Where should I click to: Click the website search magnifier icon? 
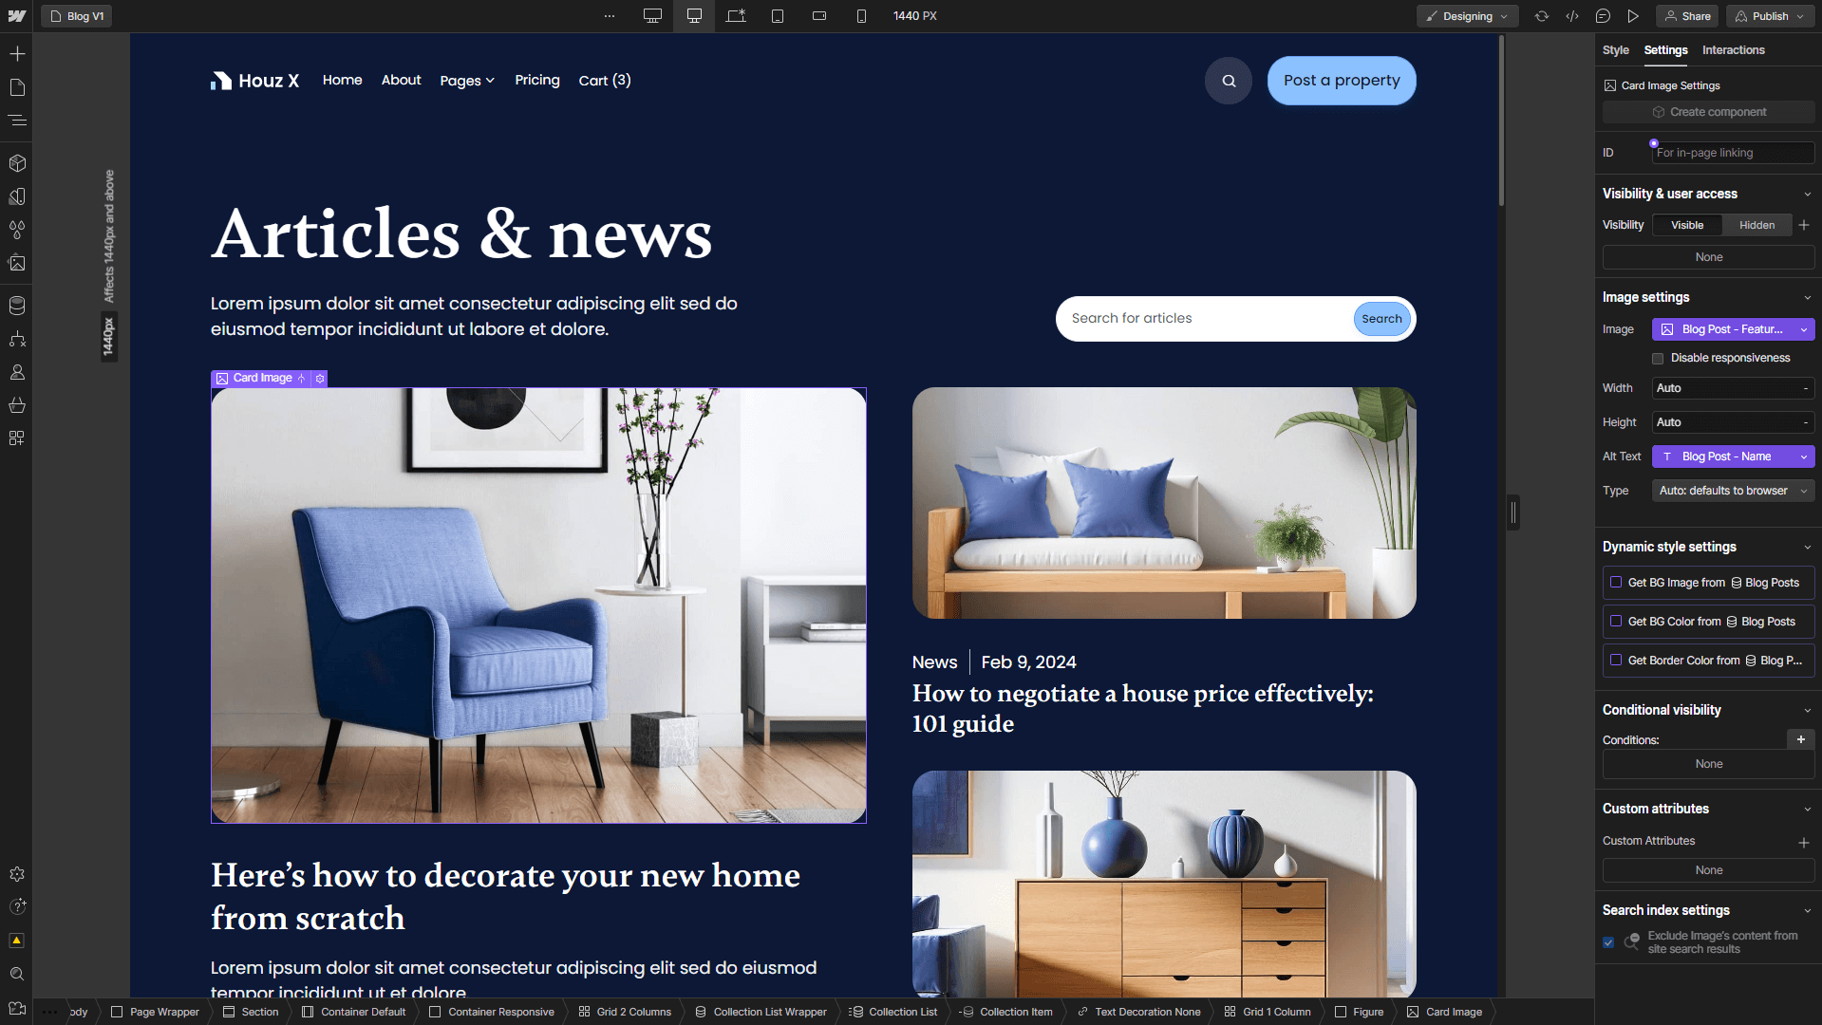(1229, 81)
